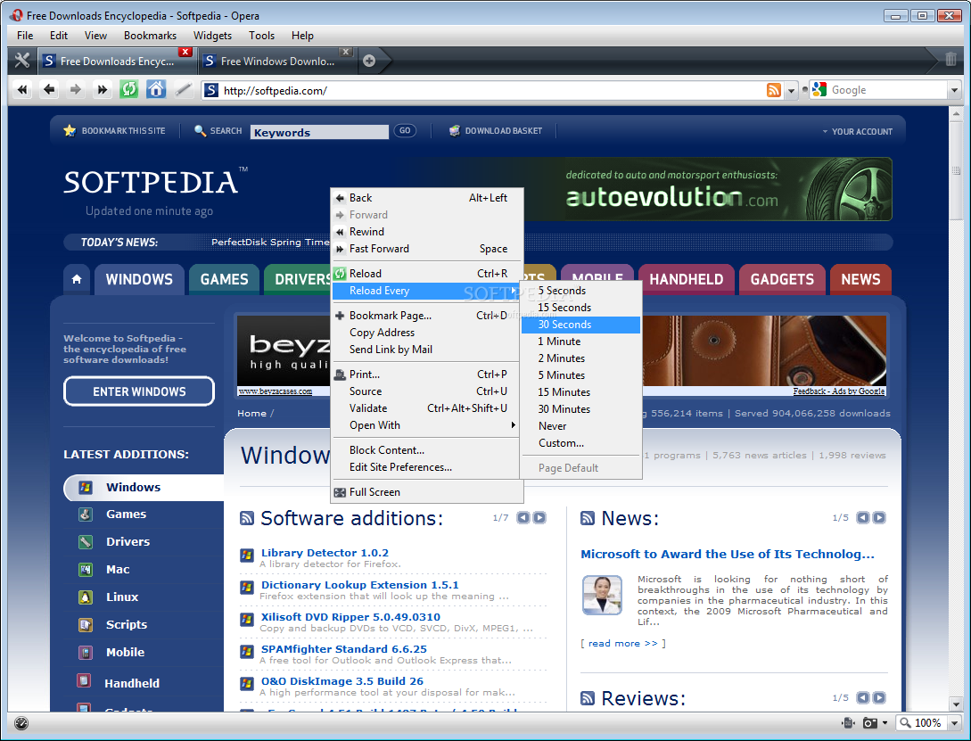Click the RSS feed icon in address bar
971x741 pixels.
[773, 90]
